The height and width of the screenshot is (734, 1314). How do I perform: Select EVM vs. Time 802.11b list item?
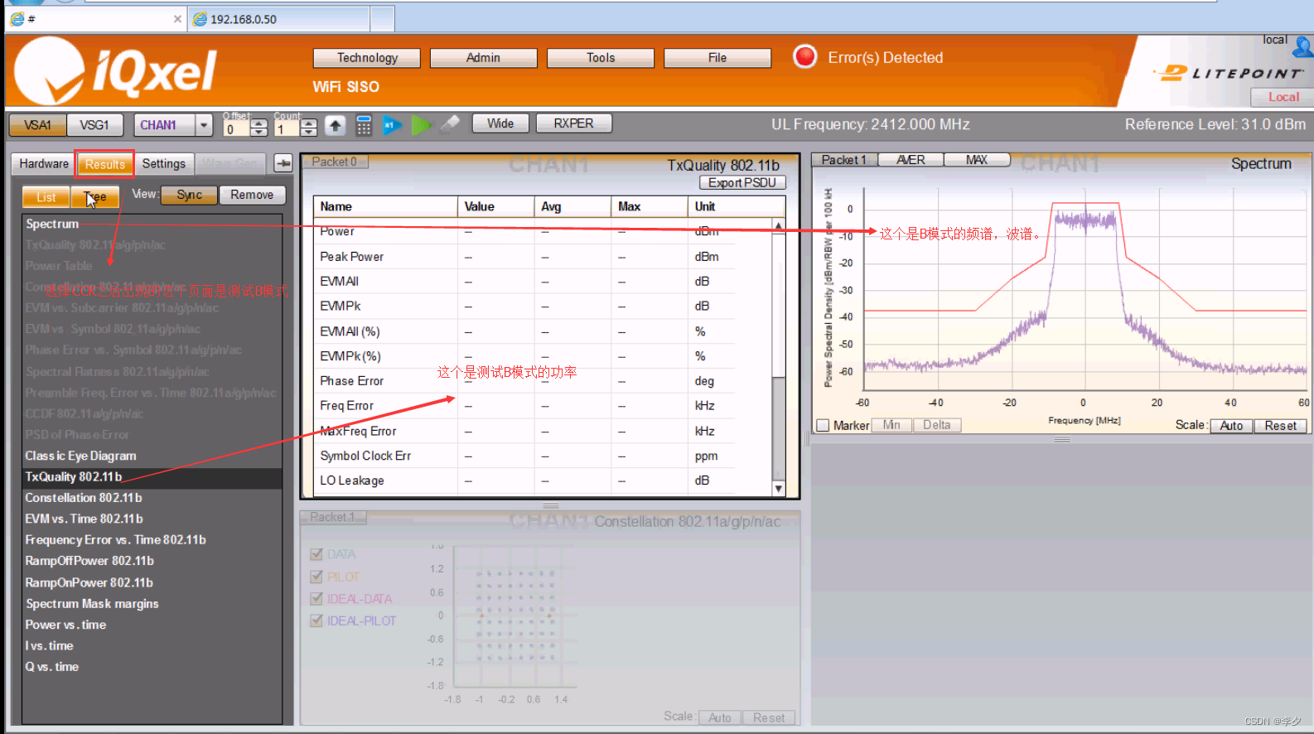152,519
